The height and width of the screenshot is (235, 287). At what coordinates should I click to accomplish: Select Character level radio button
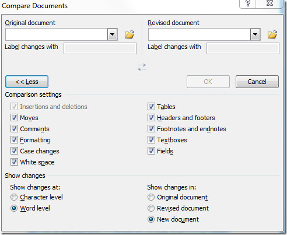point(14,197)
